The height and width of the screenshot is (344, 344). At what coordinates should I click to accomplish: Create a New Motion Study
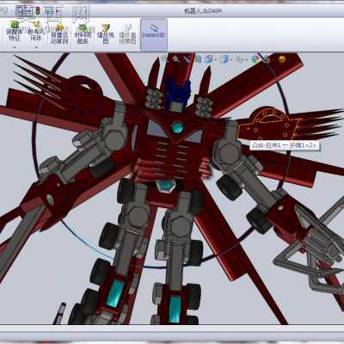point(59,34)
